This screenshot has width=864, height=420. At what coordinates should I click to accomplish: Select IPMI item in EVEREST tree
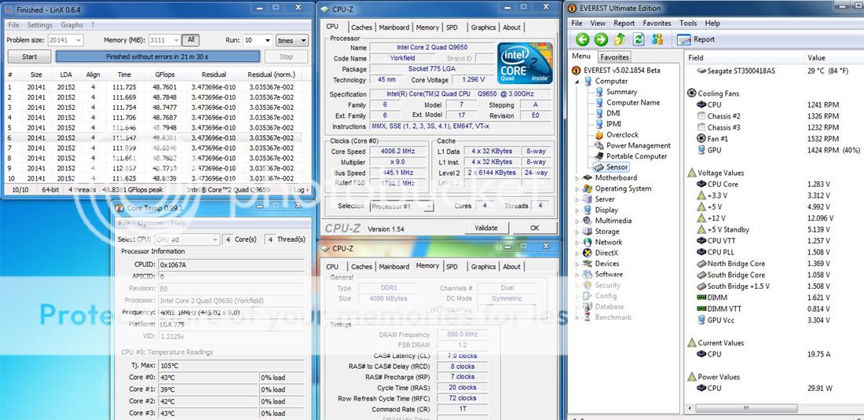(613, 124)
